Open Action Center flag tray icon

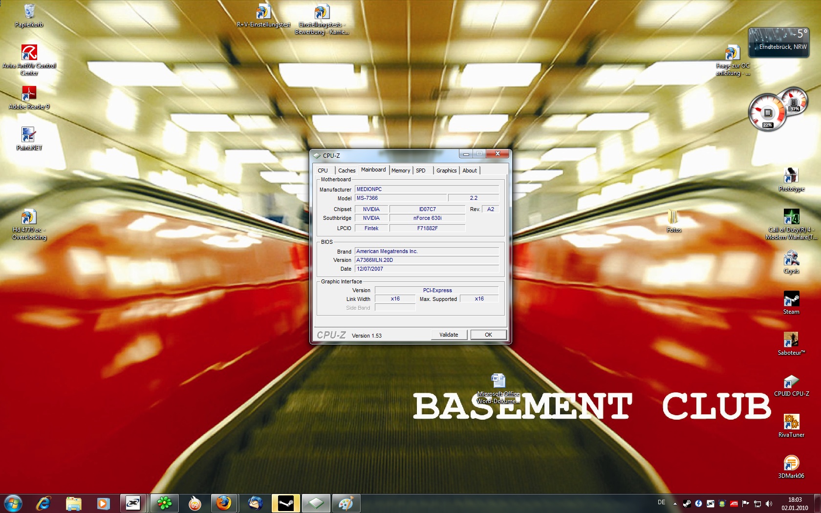pyautogui.click(x=746, y=504)
